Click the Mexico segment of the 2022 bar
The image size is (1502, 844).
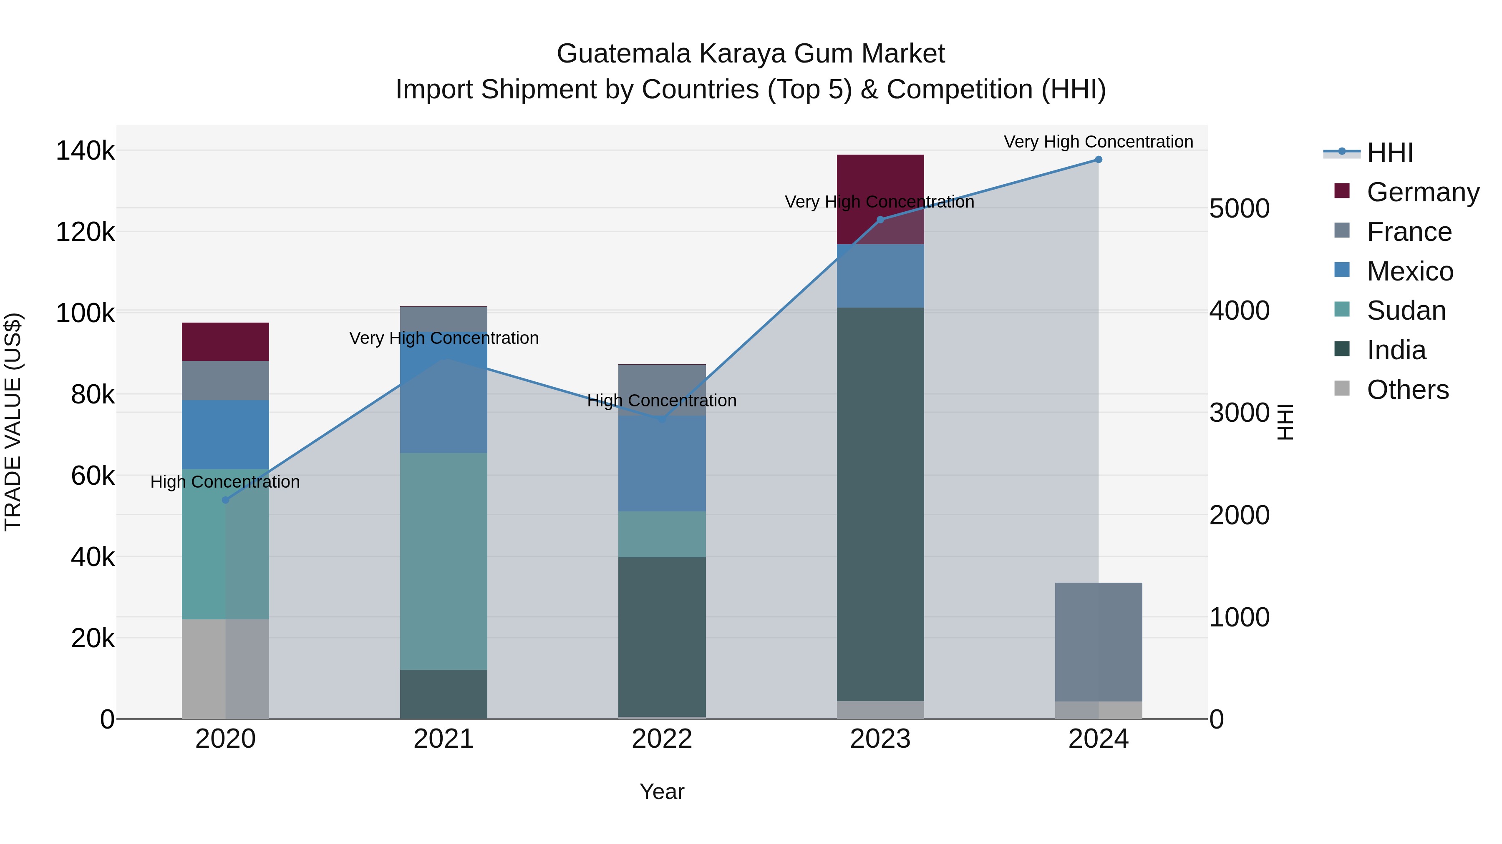tap(662, 463)
